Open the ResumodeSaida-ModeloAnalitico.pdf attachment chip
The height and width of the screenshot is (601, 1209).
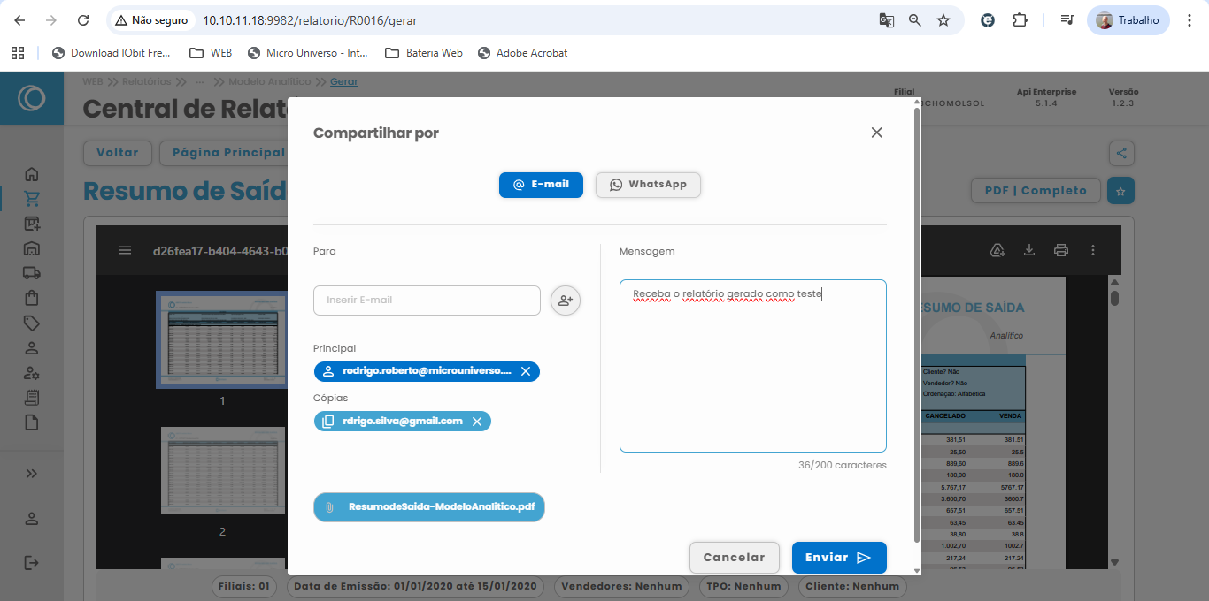(429, 507)
